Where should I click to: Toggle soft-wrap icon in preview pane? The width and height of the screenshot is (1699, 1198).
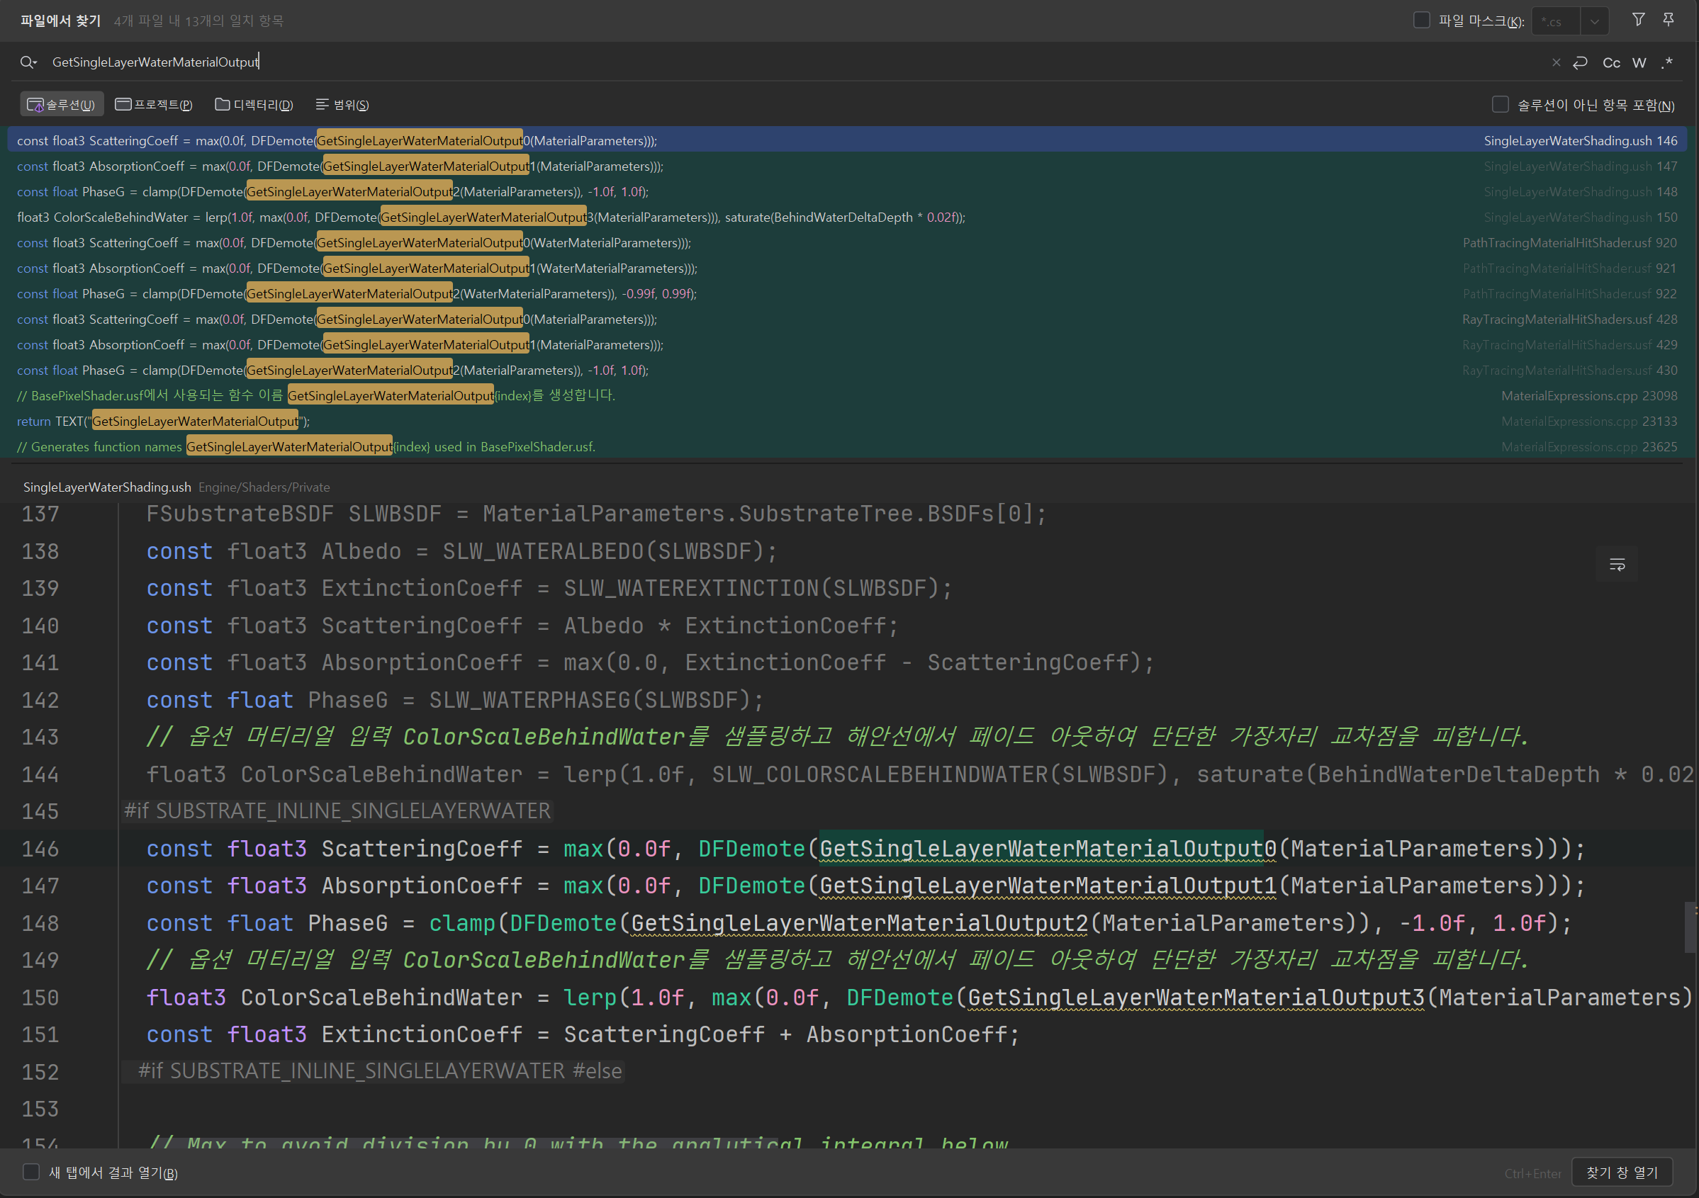[1617, 566]
